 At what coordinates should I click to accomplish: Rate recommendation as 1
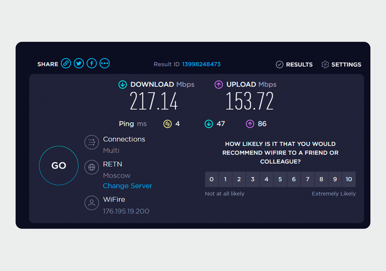225,179
